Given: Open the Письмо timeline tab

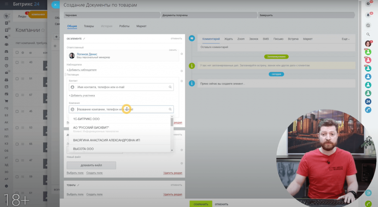Looking at the screenshot, I should pyautogui.click(x=278, y=39).
